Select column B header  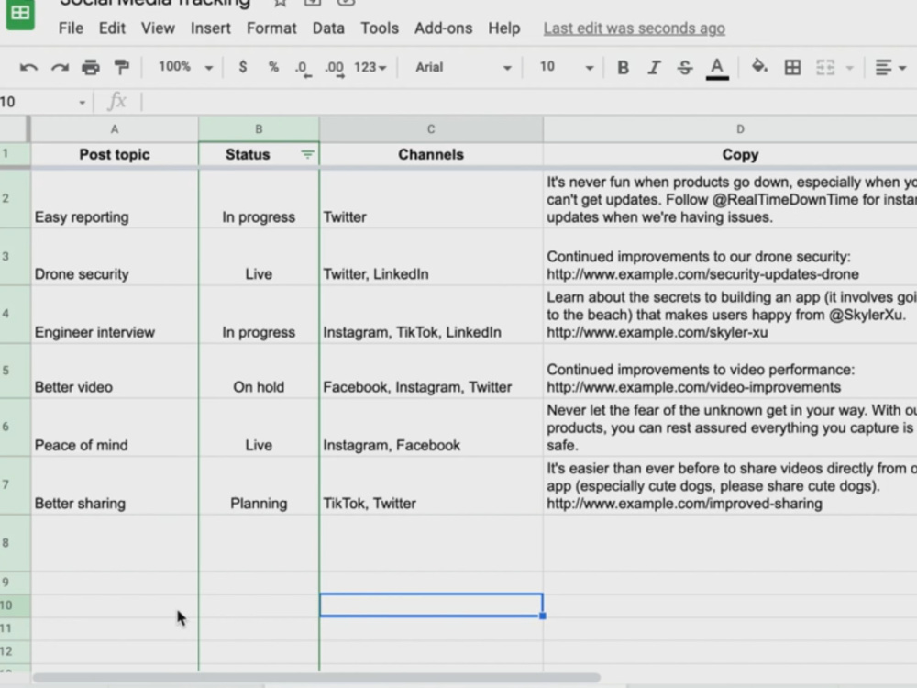pyautogui.click(x=259, y=129)
